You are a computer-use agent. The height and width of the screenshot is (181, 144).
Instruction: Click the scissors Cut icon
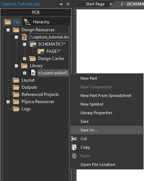[x=74, y=139]
